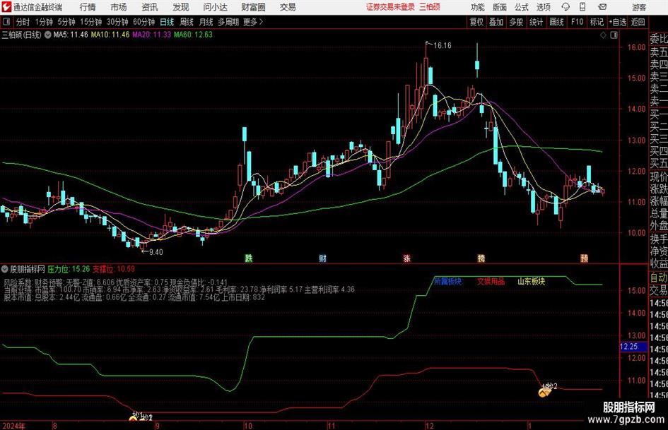Open the 资讯 menu

(150, 7)
